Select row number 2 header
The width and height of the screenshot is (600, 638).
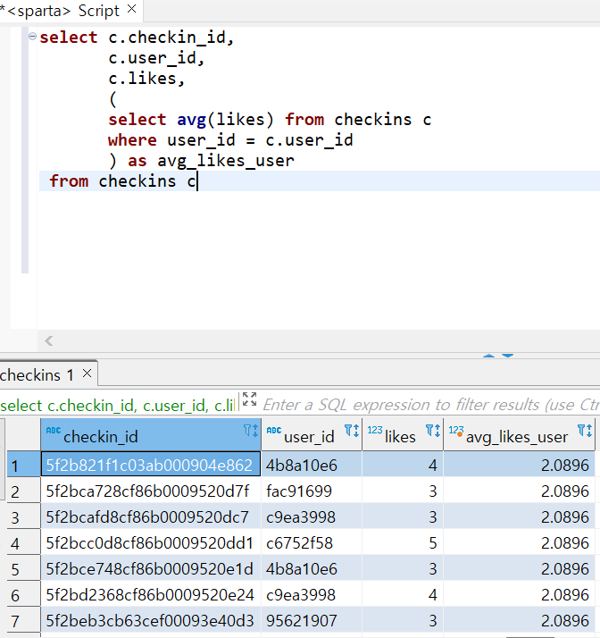pos(23,491)
